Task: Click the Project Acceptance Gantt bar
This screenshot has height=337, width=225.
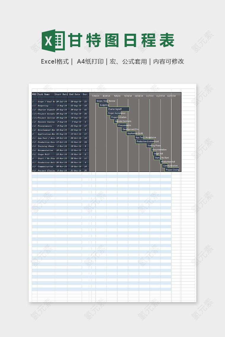Action: [x=114, y=113]
